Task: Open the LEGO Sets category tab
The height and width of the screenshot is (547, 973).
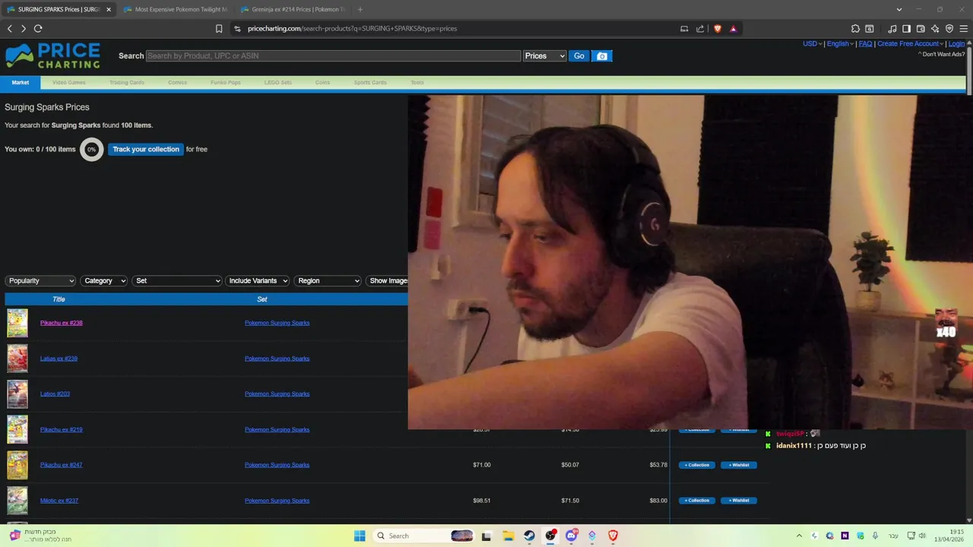Action: pos(278,82)
